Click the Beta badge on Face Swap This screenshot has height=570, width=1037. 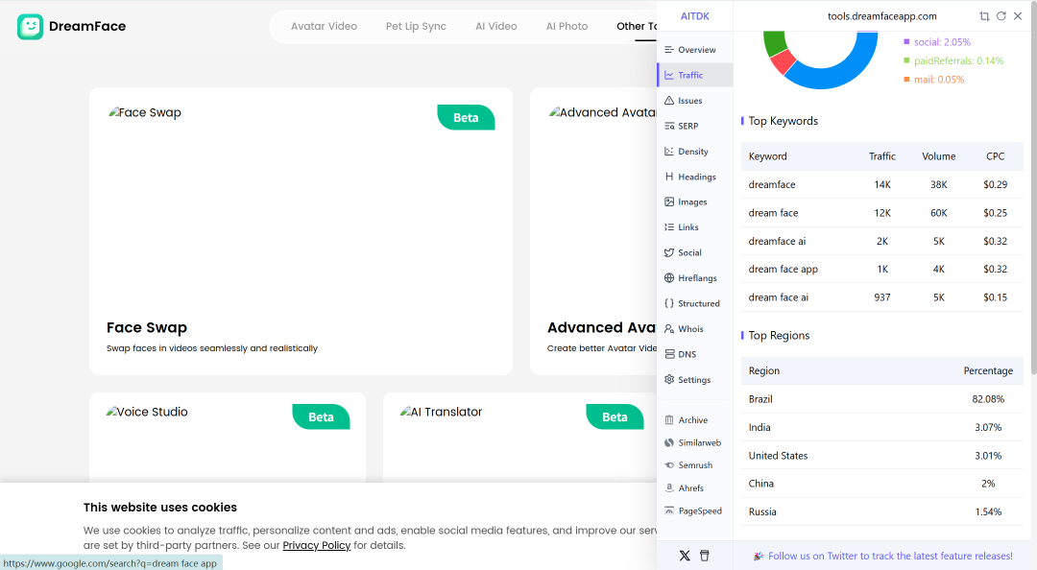[x=466, y=118]
